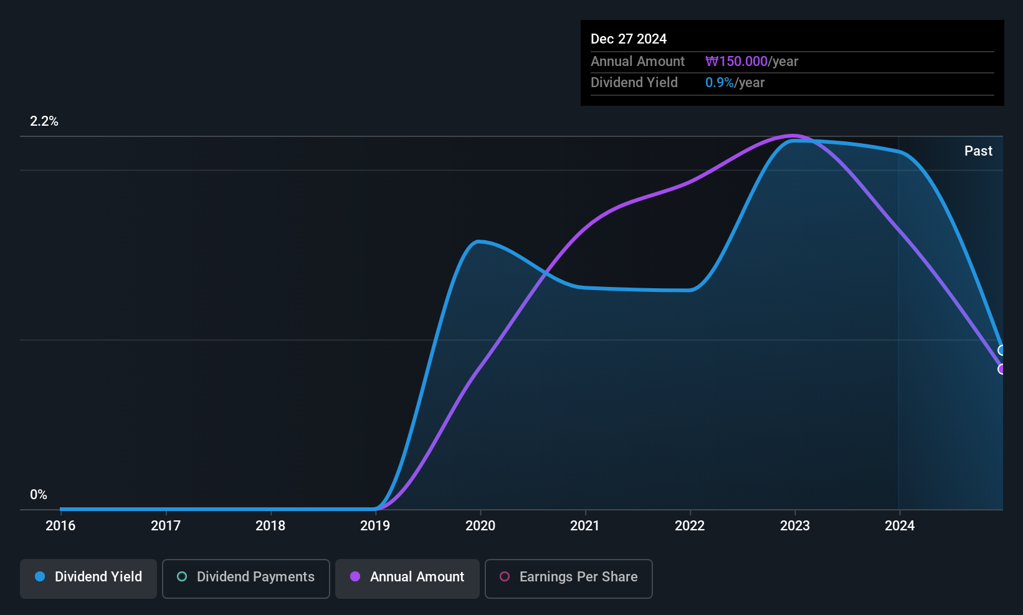Select the 2023 label on the x-axis
1023x615 pixels.
tap(795, 525)
